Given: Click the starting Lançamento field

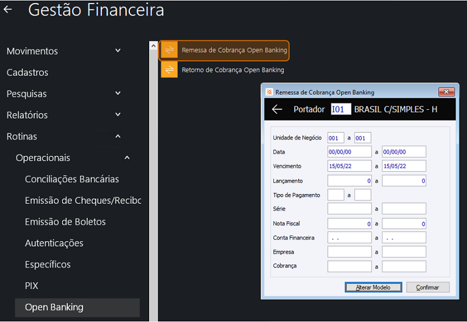Looking at the screenshot, I should [349, 181].
